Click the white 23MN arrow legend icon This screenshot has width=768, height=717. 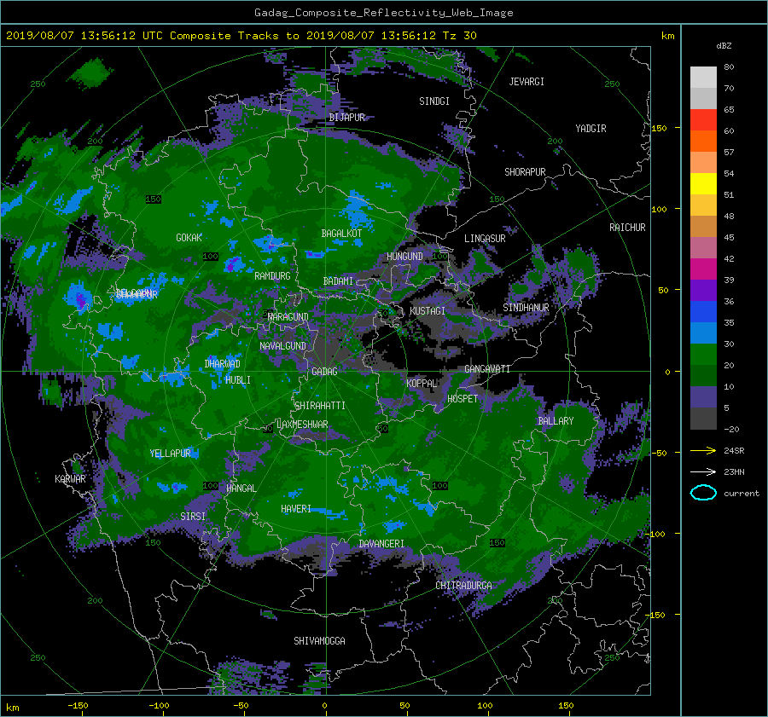703,471
